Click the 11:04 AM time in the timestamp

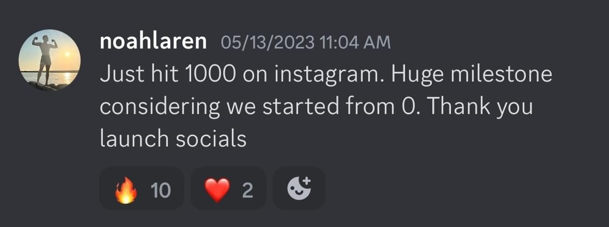pyautogui.click(x=354, y=42)
